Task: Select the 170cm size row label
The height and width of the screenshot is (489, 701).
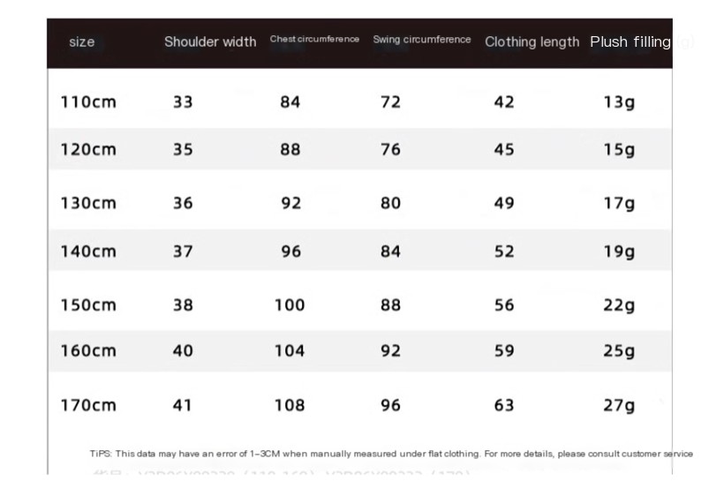Action: [88, 406]
